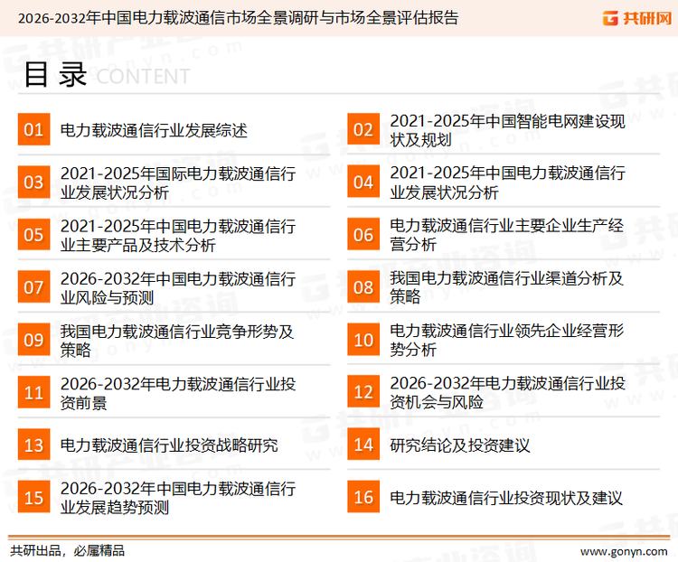Open chapter 2021-2025年中国智能电网建设现状及规划
Image resolution: width=678 pixels, height=562 pixels.
point(507,130)
